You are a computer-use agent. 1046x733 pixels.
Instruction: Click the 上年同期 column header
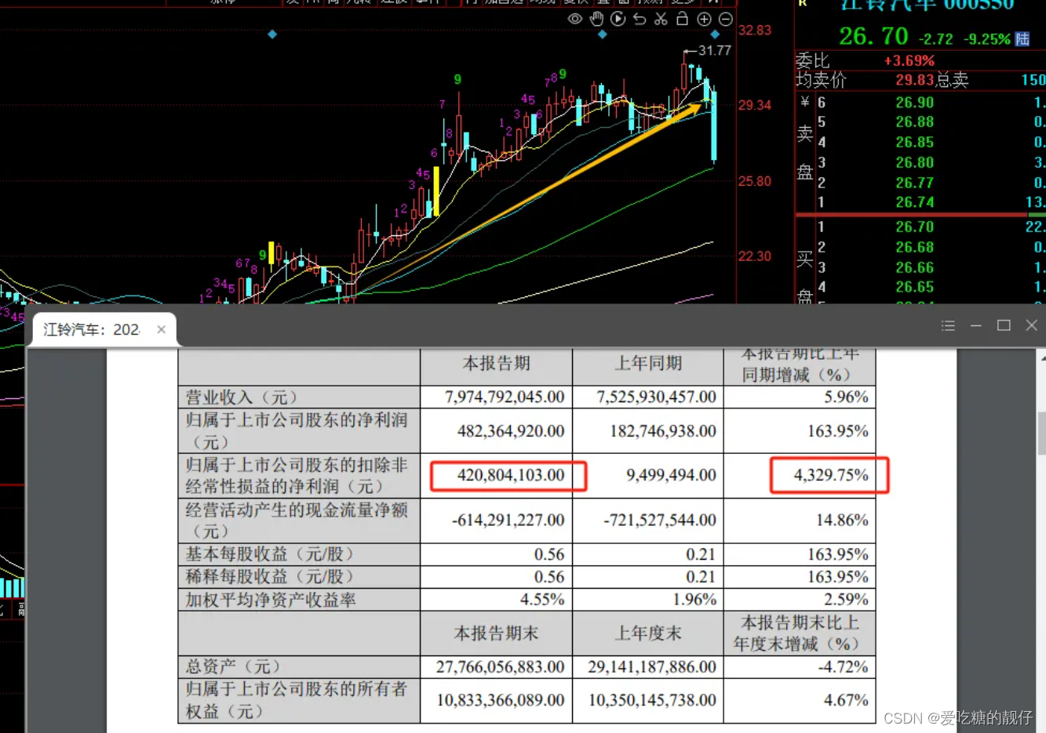click(648, 364)
